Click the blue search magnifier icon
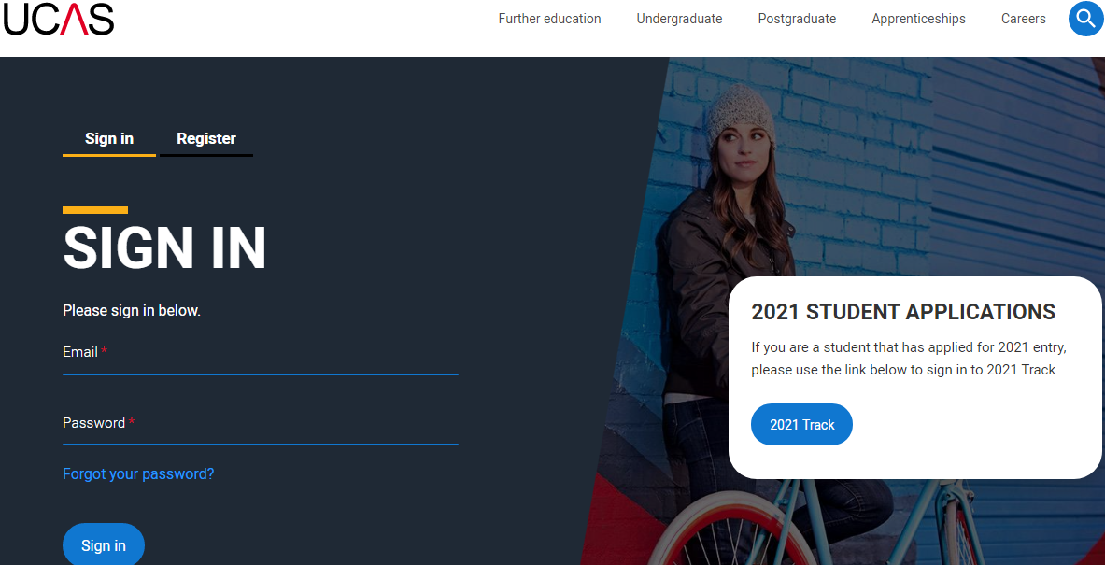The width and height of the screenshot is (1105, 565). pyautogui.click(x=1086, y=19)
